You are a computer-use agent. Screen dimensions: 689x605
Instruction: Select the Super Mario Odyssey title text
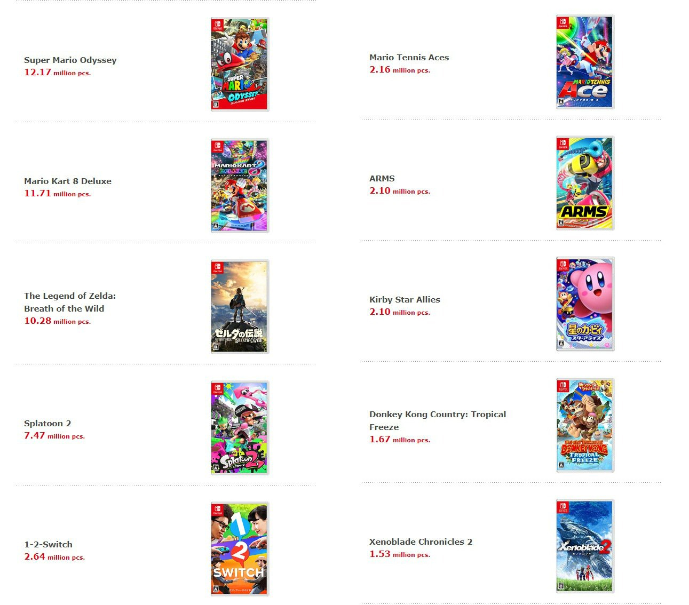pyautogui.click(x=70, y=60)
